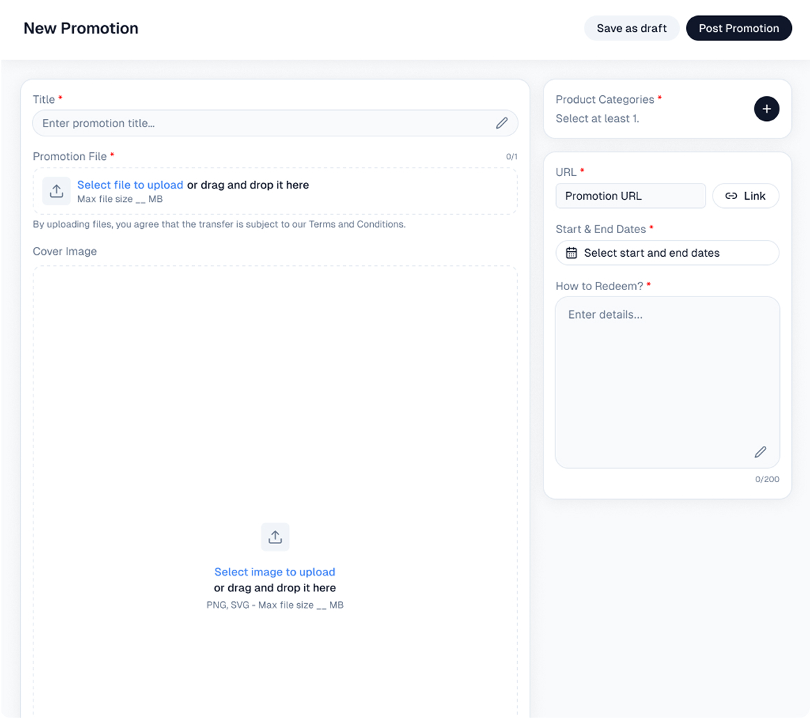Click the Product Categories label
The height and width of the screenshot is (718, 810).
click(x=605, y=99)
